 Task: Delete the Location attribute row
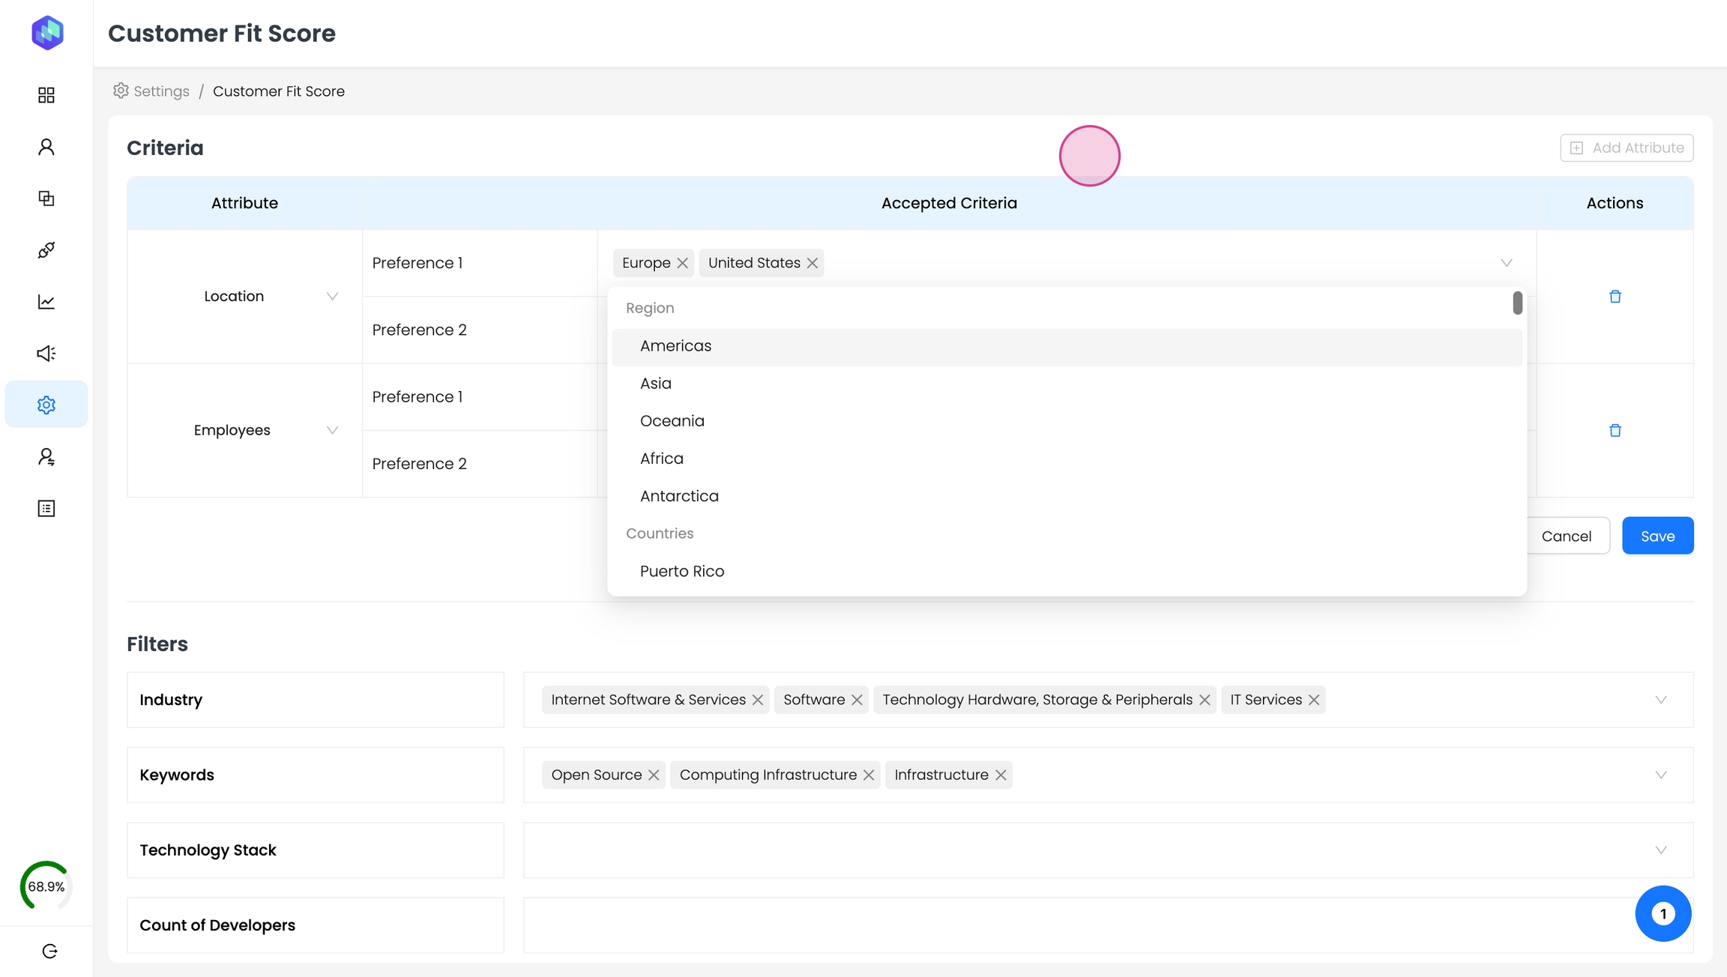click(1615, 297)
